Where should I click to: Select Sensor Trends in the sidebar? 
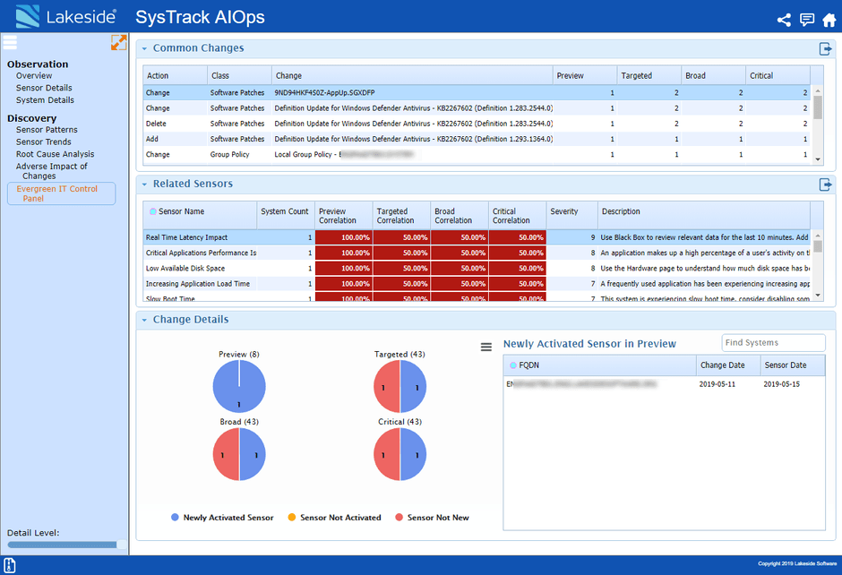(44, 142)
